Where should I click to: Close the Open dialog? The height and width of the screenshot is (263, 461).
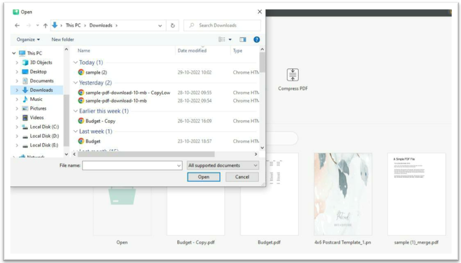[x=260, y=12]
